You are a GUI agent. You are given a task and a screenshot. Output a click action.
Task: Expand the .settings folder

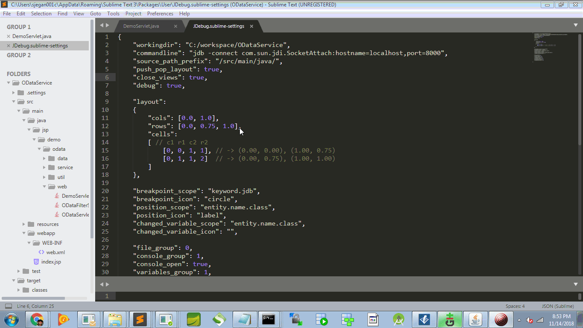(x=14, y=92)
